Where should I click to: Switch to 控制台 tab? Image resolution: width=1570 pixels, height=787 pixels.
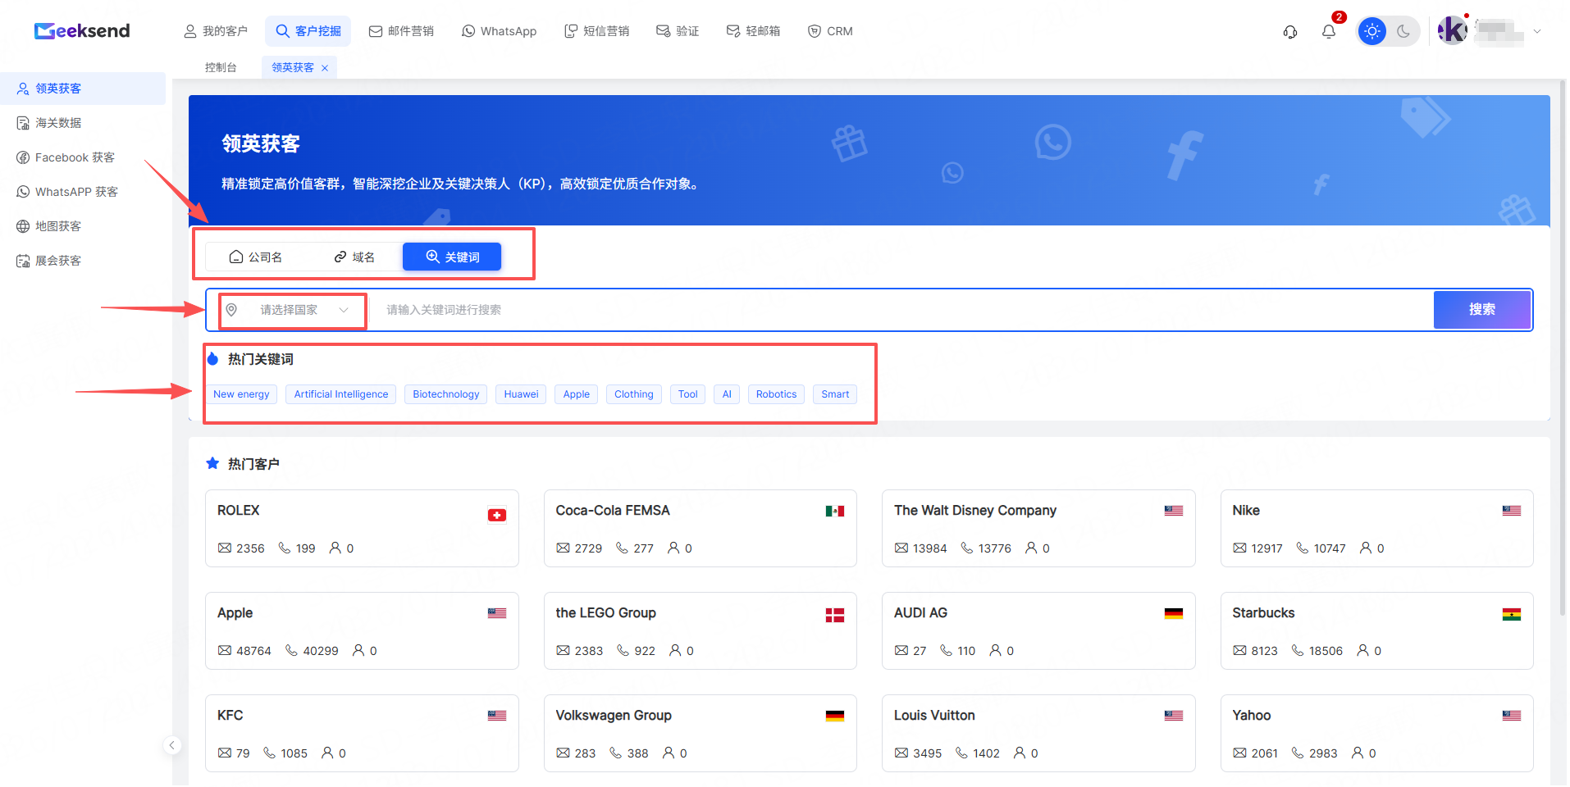point(221,67)
